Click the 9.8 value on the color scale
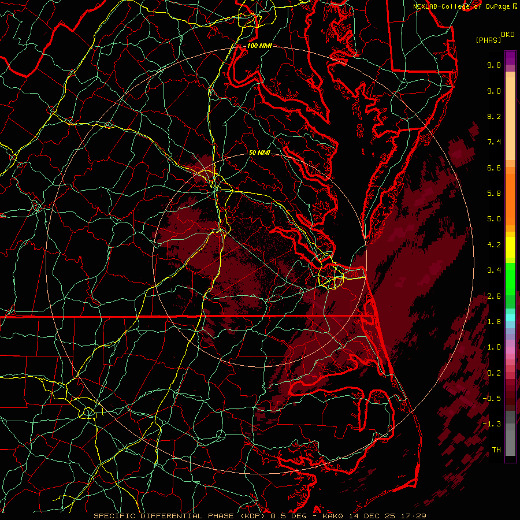Screen dimensions: 520x520 click(494, 65)
